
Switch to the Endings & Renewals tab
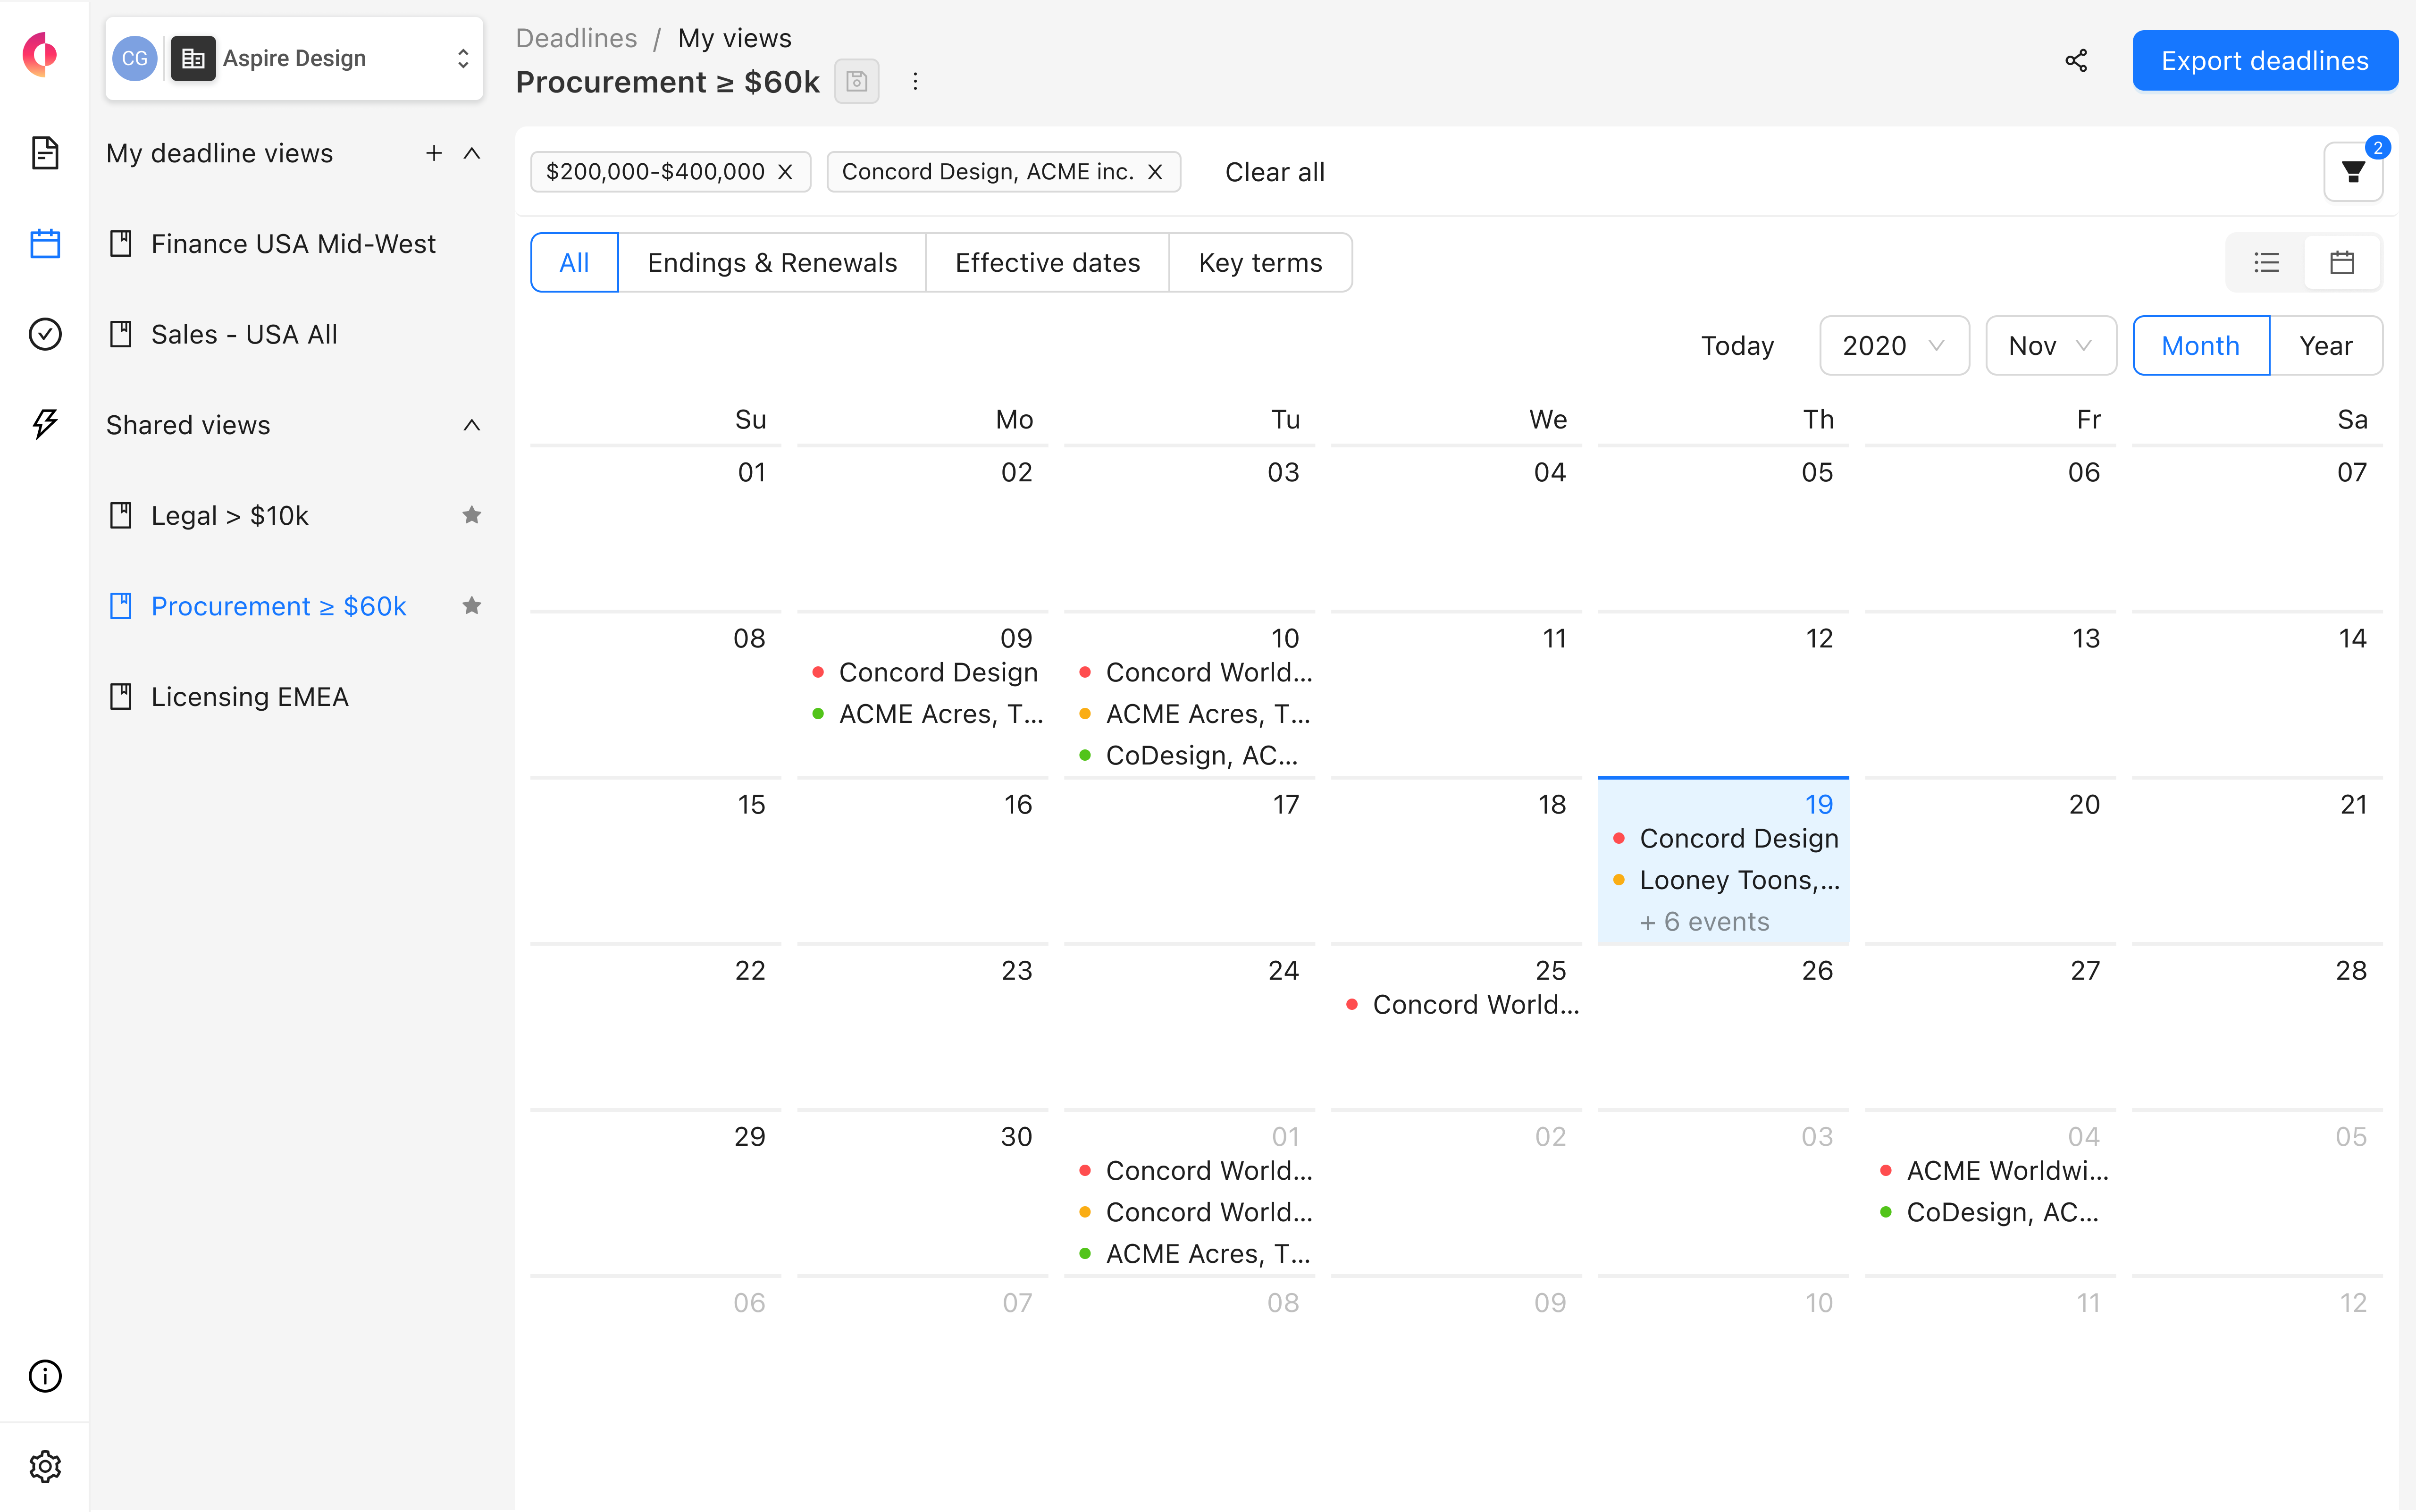point(772,262)
